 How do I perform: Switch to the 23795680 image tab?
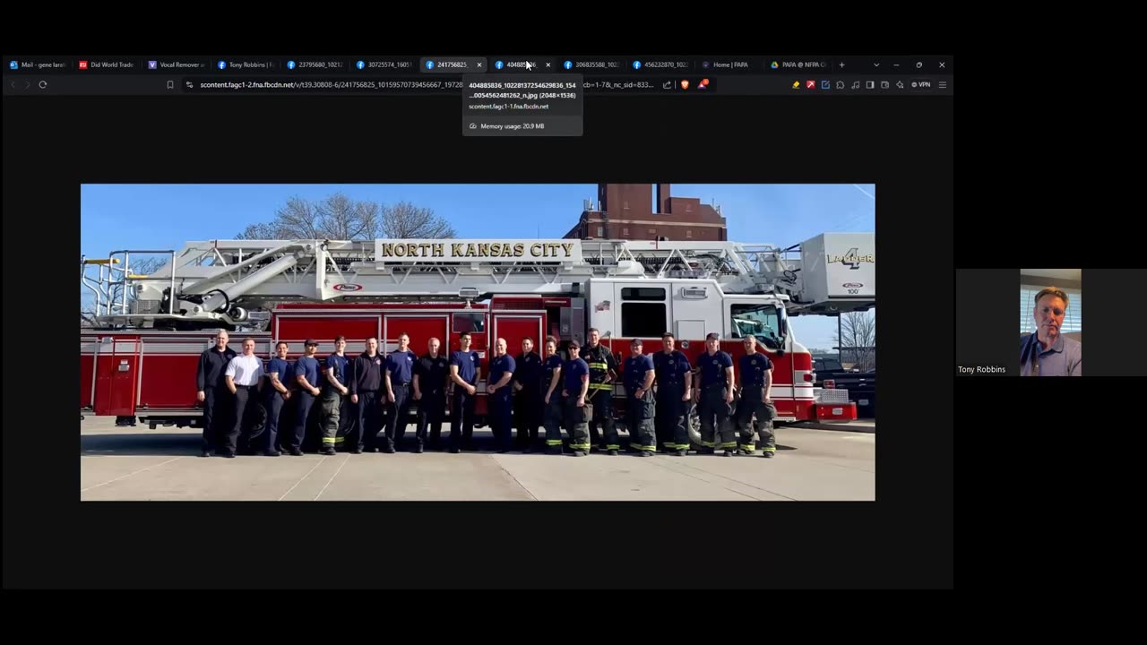[315, 64]
